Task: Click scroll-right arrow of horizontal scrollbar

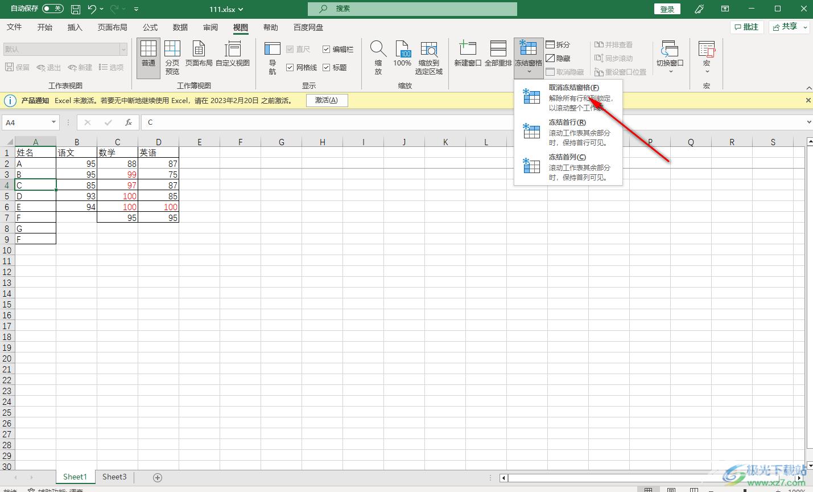Action: coord(800,478)
